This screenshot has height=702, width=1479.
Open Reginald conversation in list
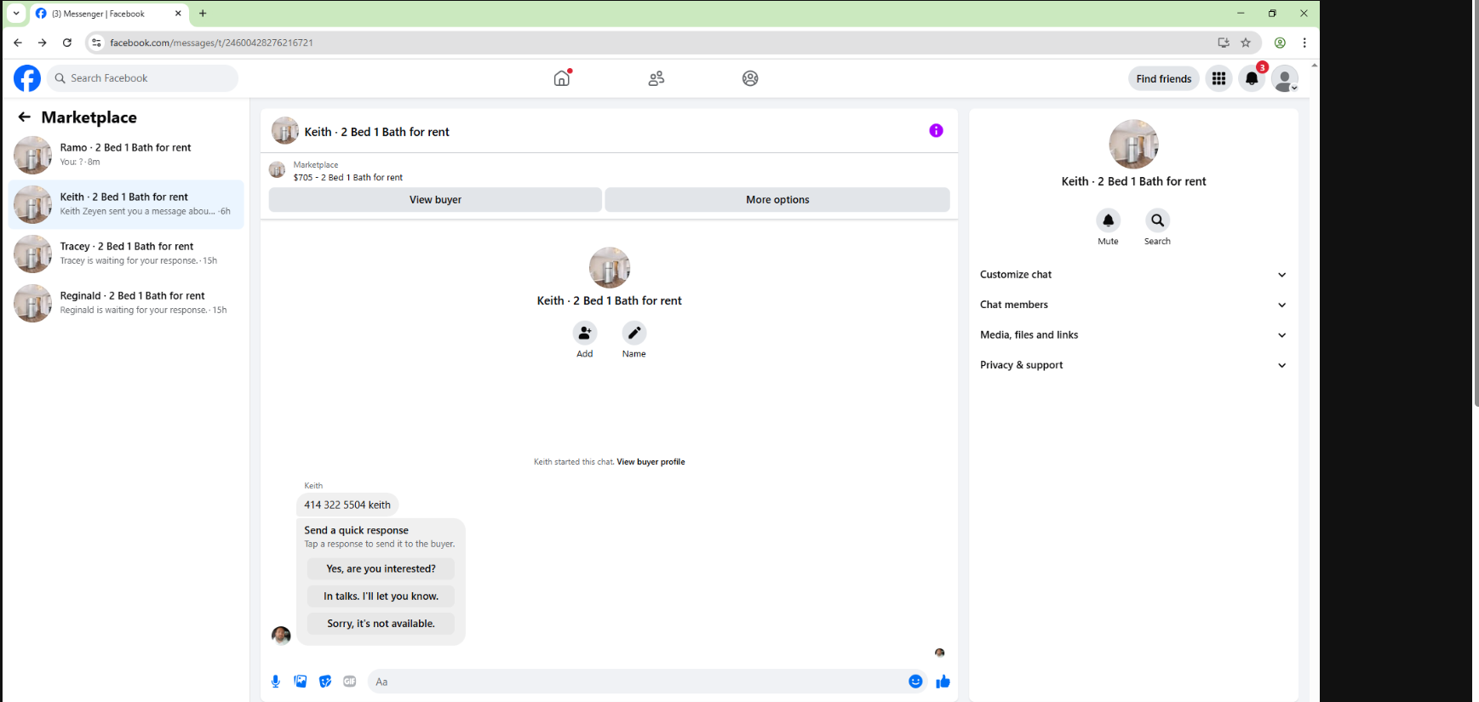coord(126,303)
